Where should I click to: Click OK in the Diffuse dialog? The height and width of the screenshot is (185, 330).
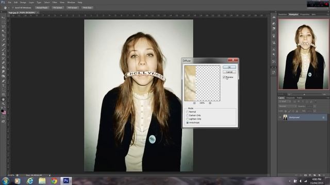click(229, 67)
